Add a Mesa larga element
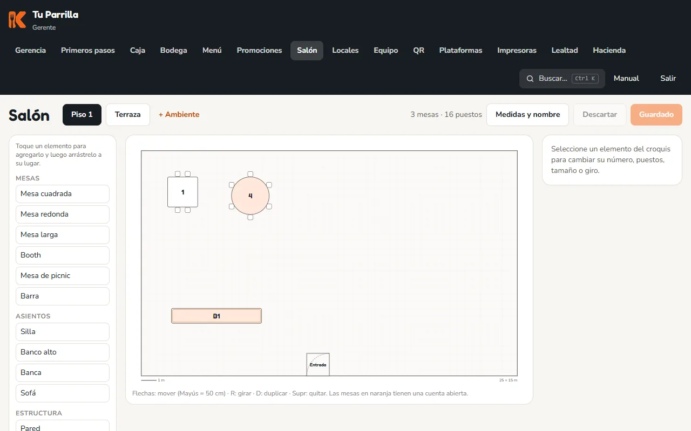 [63, 235]
